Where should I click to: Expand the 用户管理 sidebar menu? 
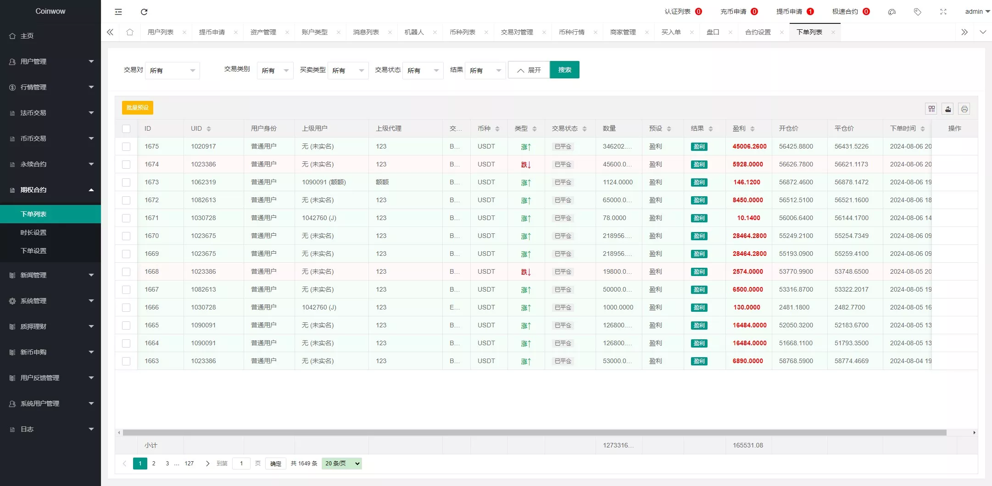[x=50, y=61]
